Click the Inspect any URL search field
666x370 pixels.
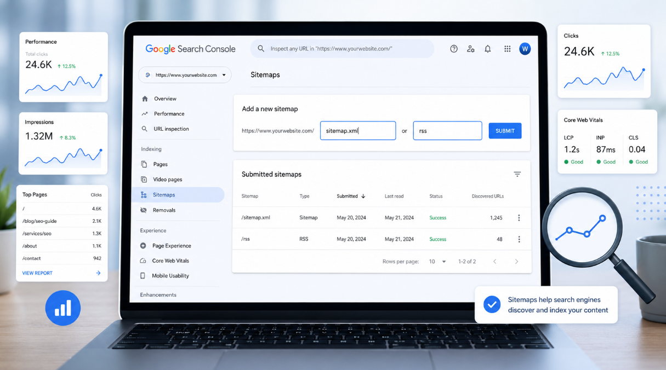342,49
